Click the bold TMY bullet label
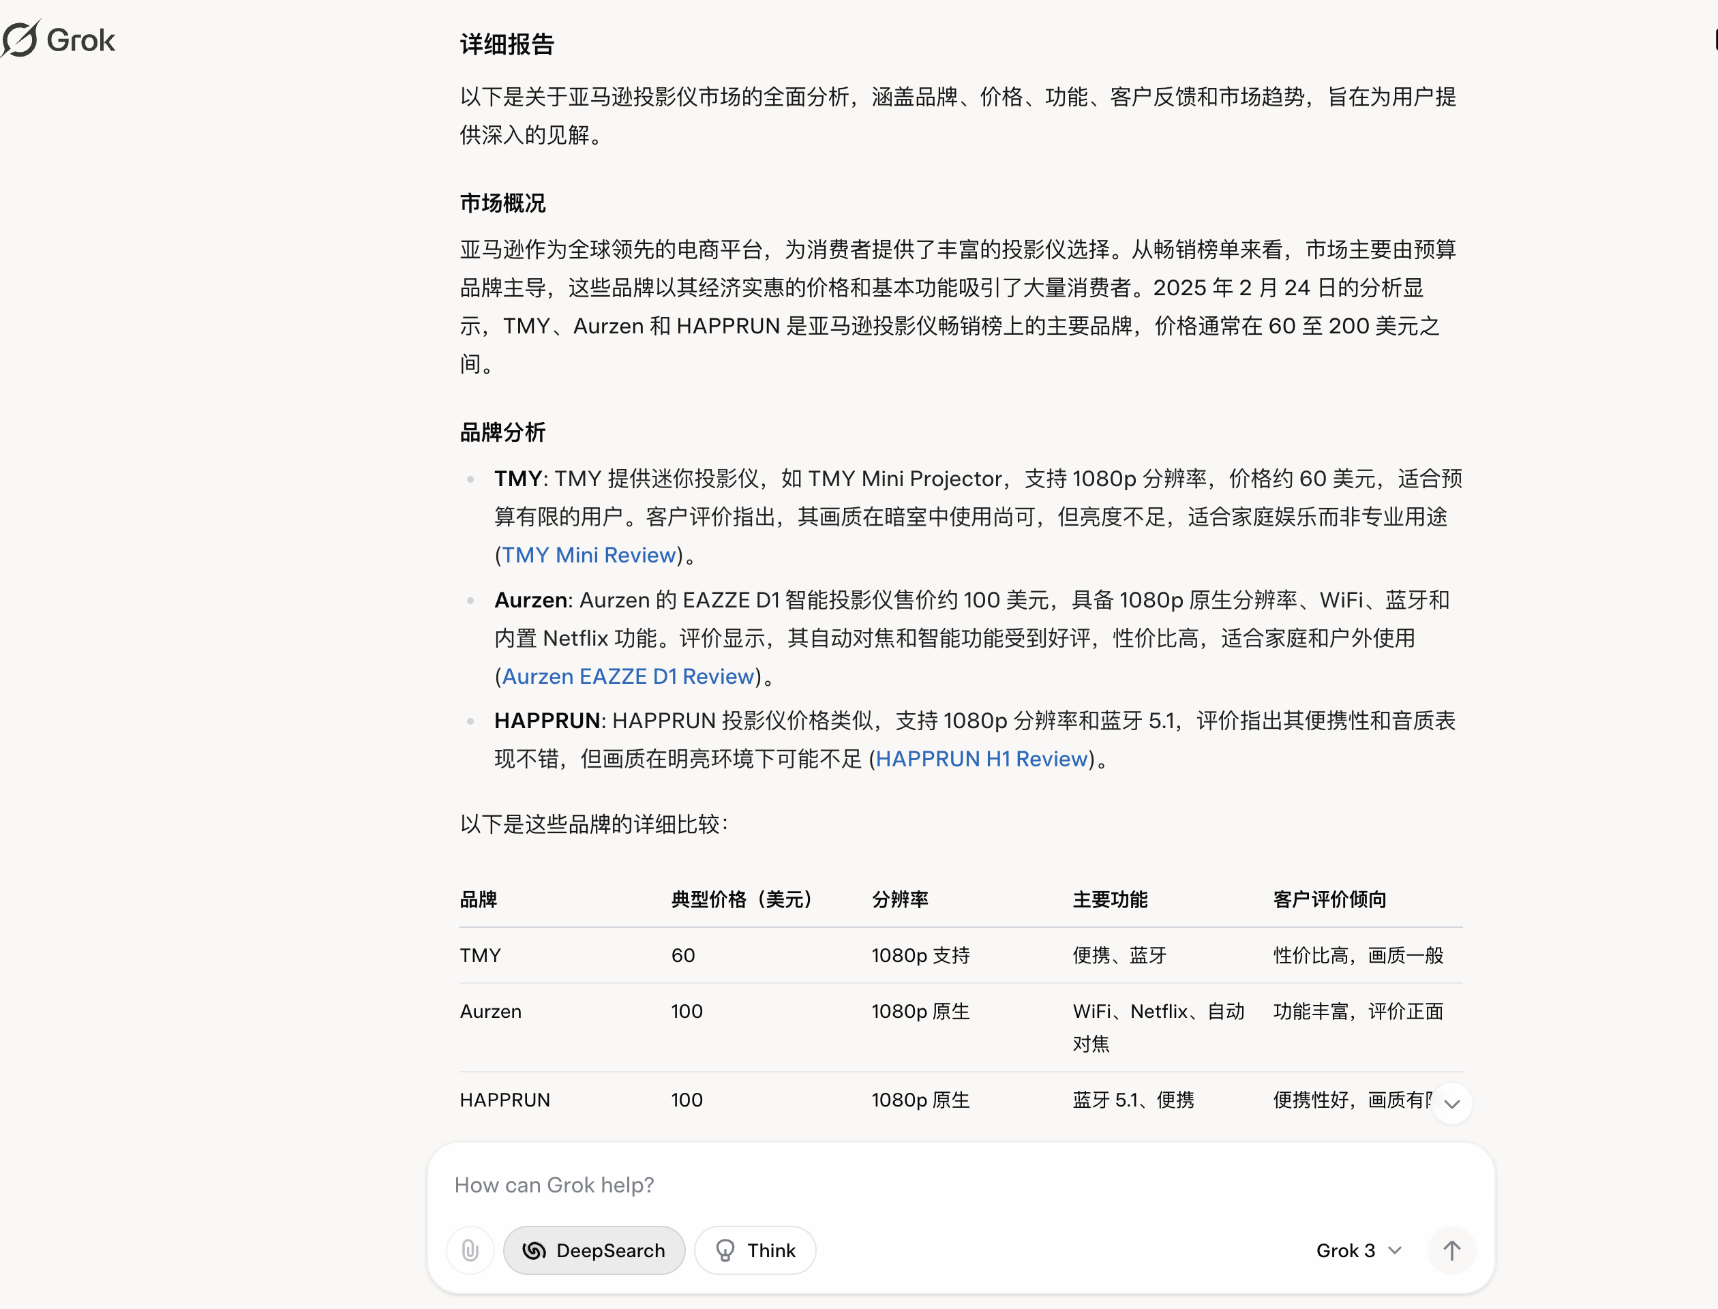1718x1309 pixels. click(518, 479)
